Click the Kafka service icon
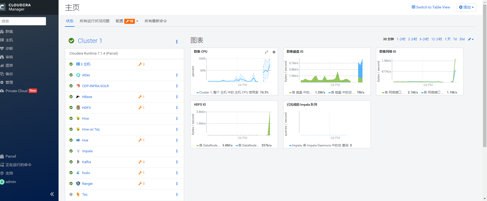The width and height of the screenshot is (487, 201). [x=78, y=162]
